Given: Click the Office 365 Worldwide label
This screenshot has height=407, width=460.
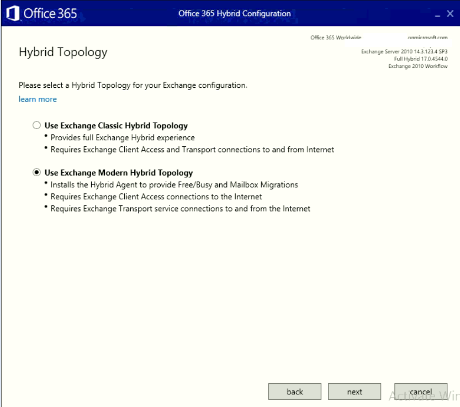Looking at the screenshot, I should 336,38.
